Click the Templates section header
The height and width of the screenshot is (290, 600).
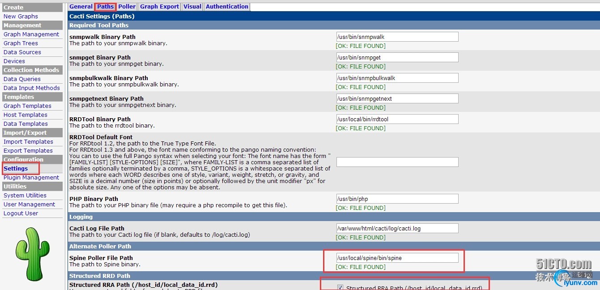pos(32,97)
